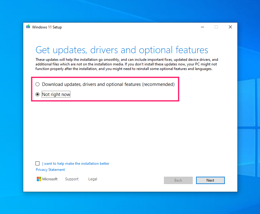Click the disabled maximize button
This screenshot has height=214, width=260.
tap(216, 27)
